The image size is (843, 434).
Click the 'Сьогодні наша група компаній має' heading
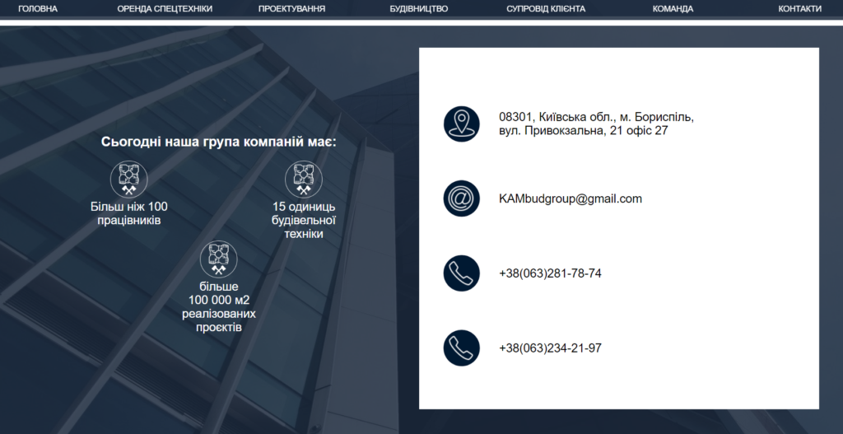click(219, 142)
